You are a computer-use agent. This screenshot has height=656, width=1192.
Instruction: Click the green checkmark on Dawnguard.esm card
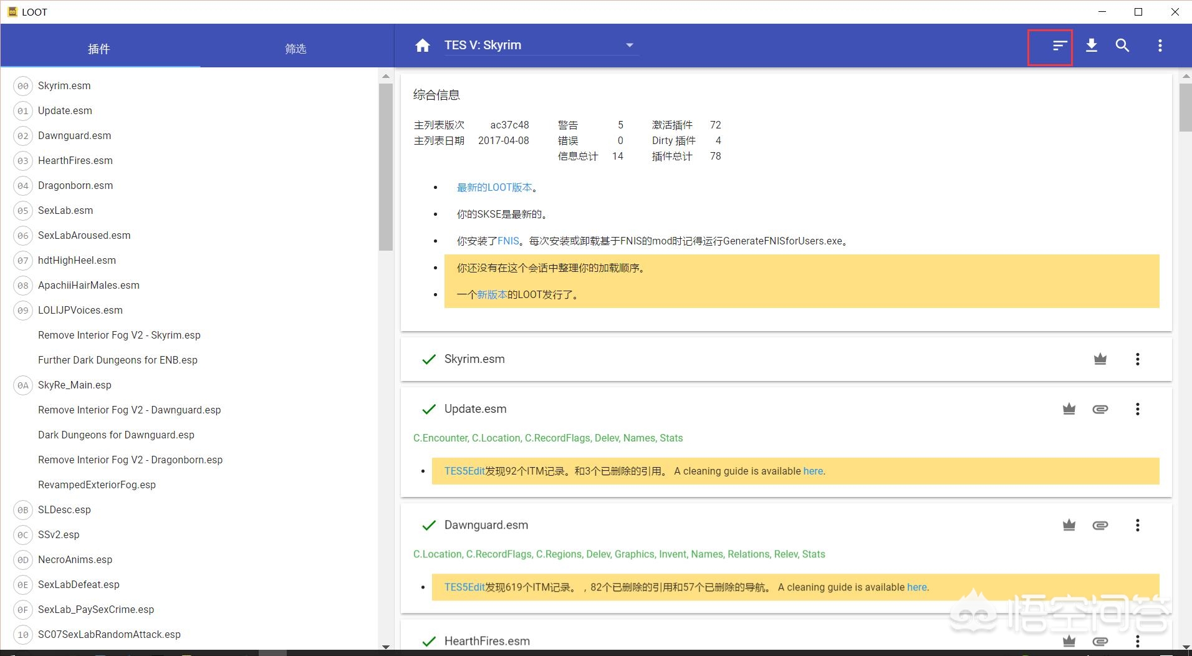click(x=429, y=525)
